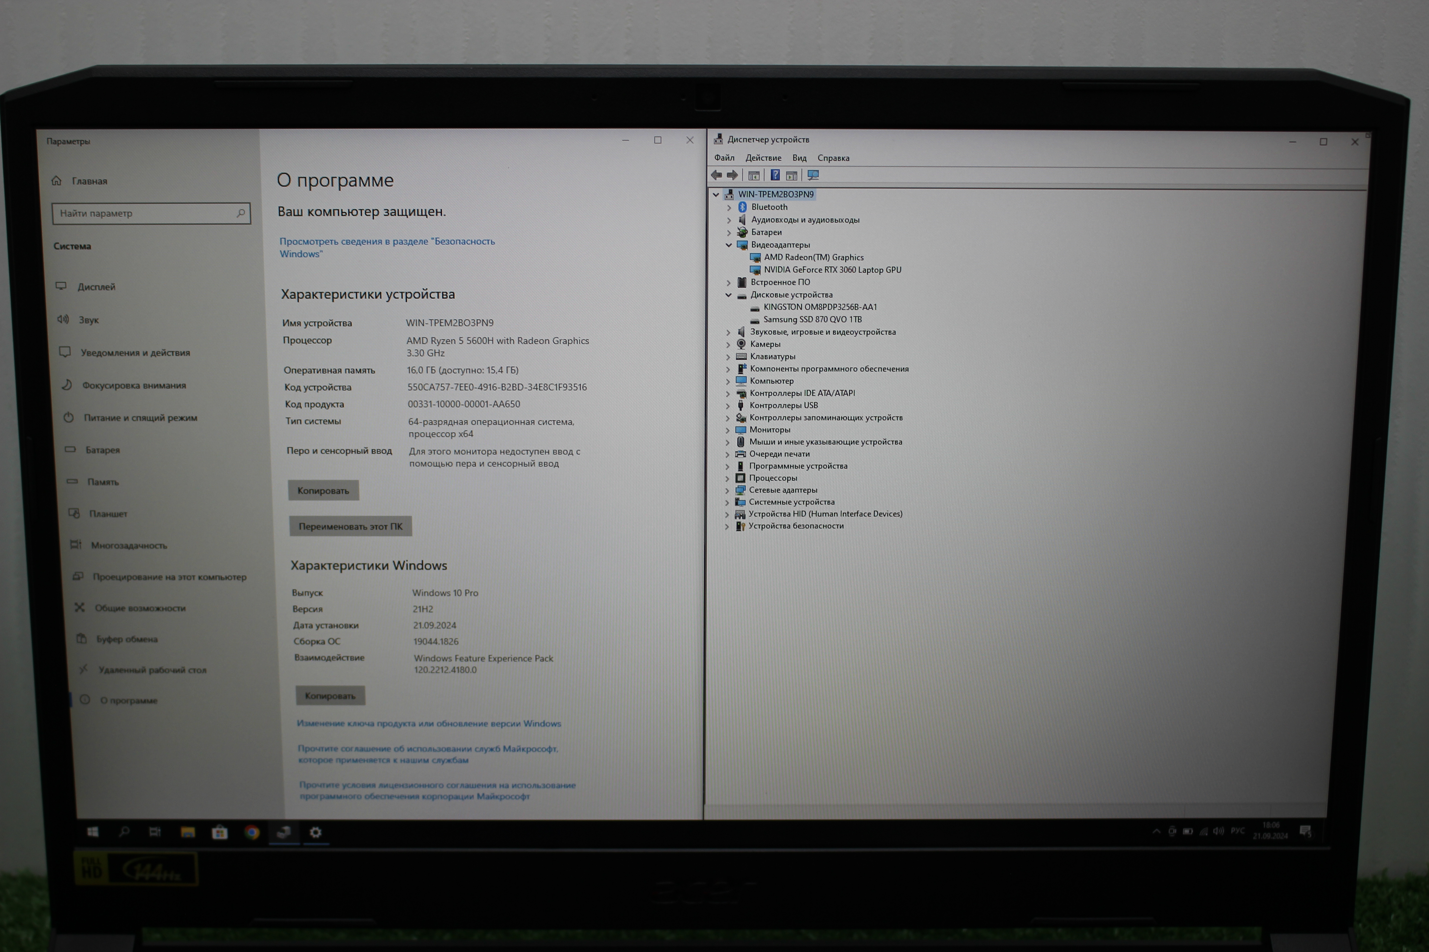The width and height of the screenshot is (1429, 952).
Task: Collapse the Дисковые устройства category
Action: pos(729,295)
